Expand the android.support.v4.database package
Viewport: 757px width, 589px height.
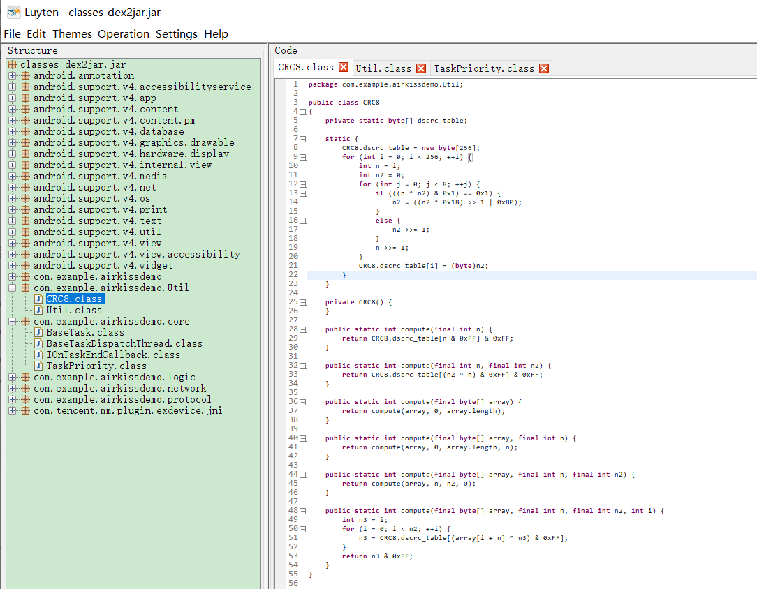point(13,131)
